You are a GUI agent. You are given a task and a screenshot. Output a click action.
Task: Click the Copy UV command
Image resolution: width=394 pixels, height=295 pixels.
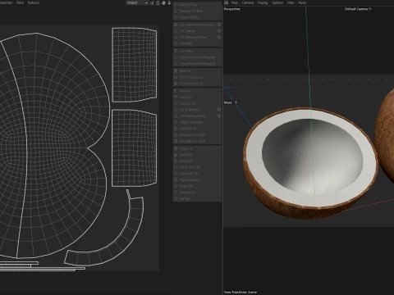(197, 148)
